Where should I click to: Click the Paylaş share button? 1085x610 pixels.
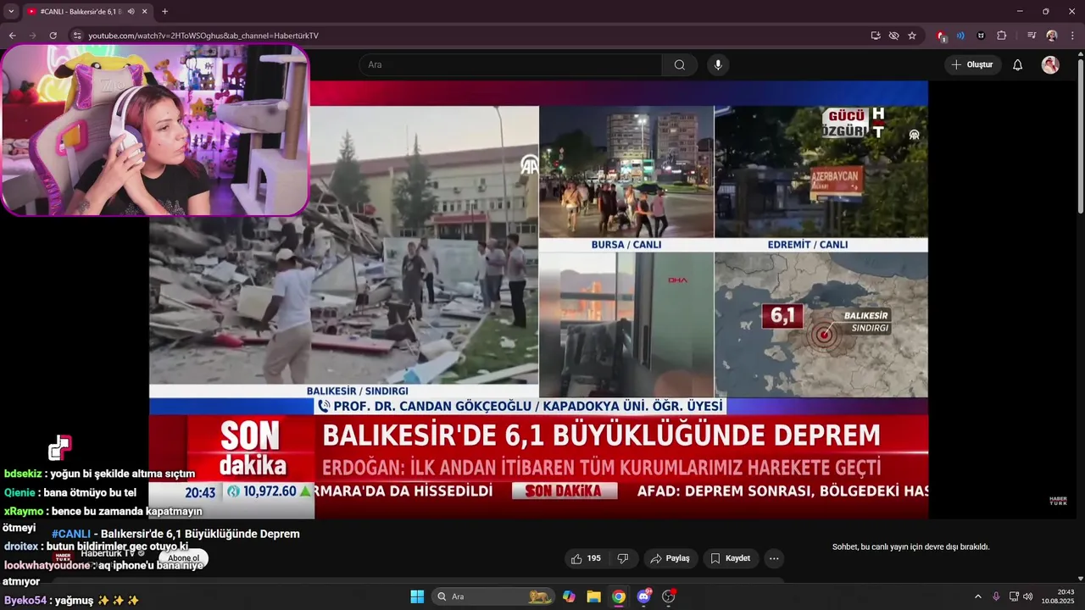pos(670,558)
